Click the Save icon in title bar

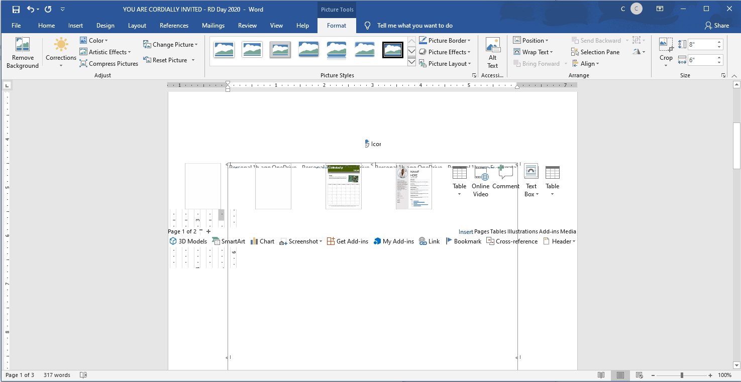click(x=16, y=10)
